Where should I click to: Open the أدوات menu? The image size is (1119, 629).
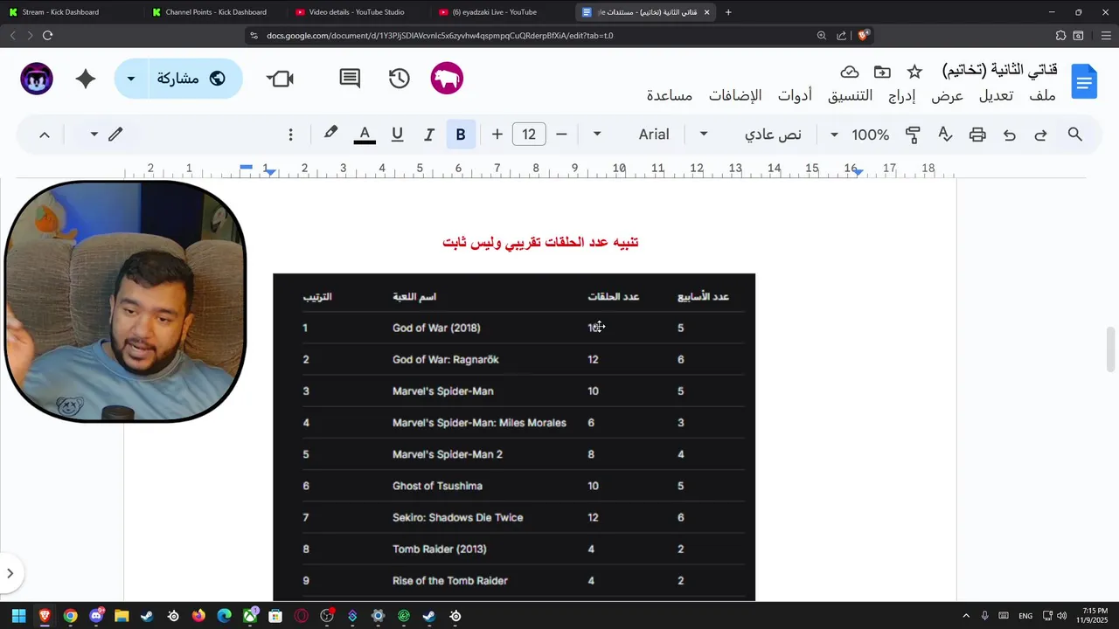(795, 96)
